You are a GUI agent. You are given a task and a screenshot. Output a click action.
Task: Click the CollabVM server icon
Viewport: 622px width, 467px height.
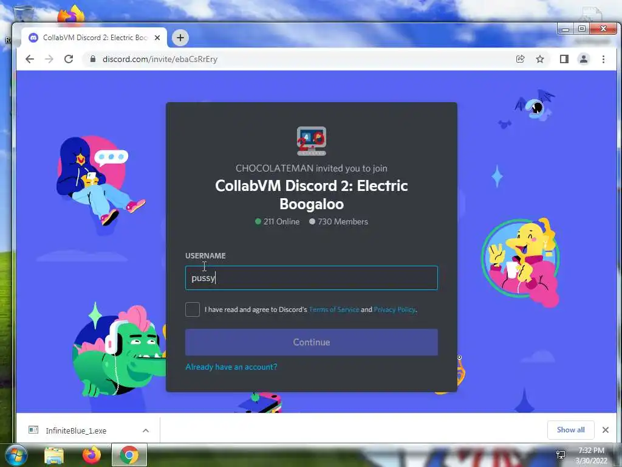[312, 141]
